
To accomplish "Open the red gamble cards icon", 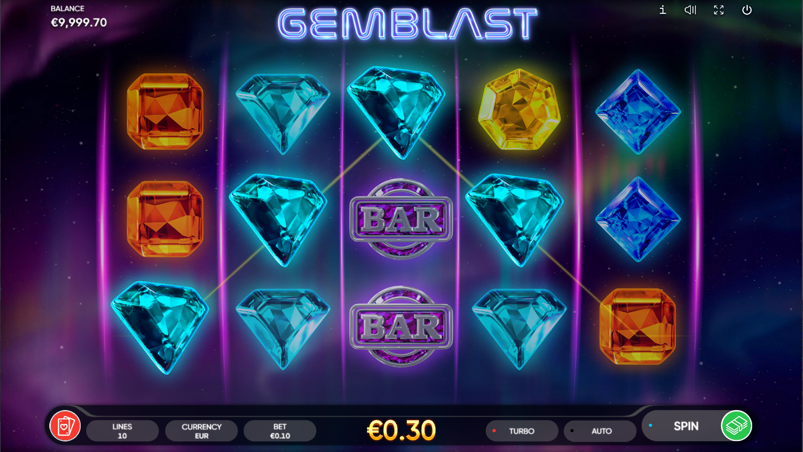I will point(65,426).
